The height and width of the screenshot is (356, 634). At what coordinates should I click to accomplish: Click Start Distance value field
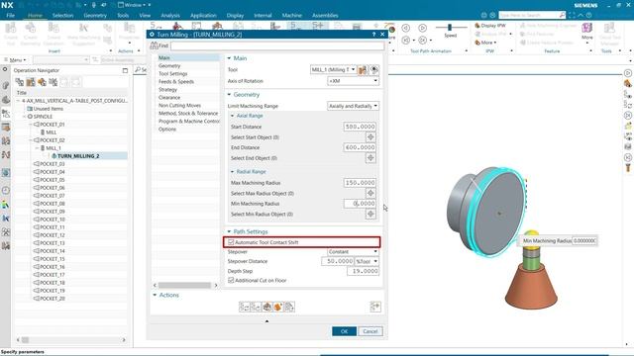360,127
